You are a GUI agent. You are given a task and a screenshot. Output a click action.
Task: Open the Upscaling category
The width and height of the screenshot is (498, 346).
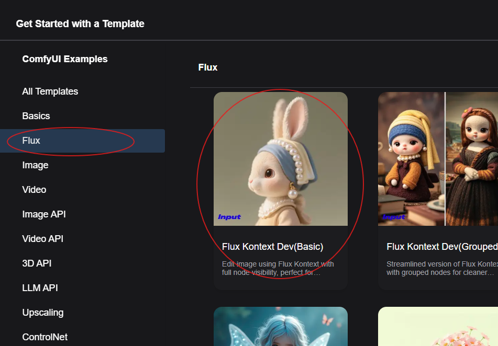43,313
